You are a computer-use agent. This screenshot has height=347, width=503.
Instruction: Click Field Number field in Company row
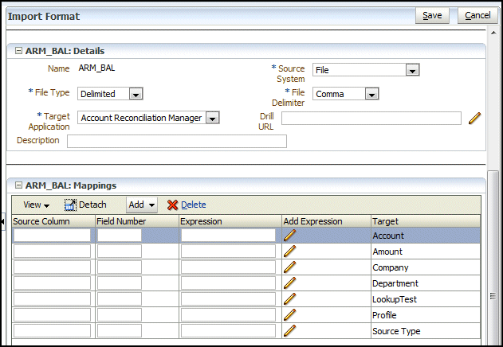pos(120,267)
